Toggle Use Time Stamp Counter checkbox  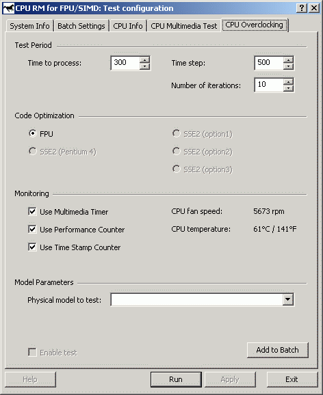(x=32, y=247)
